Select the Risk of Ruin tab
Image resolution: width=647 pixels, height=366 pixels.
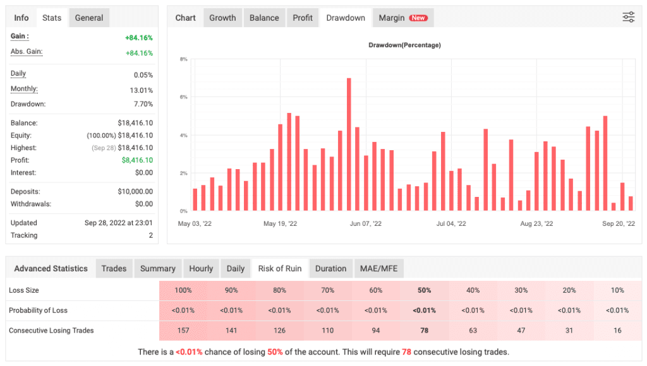280,268
